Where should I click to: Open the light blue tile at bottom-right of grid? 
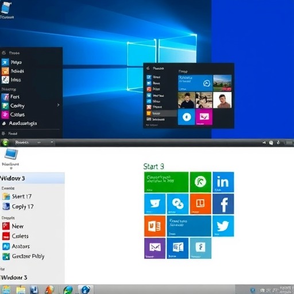(200, 248)
